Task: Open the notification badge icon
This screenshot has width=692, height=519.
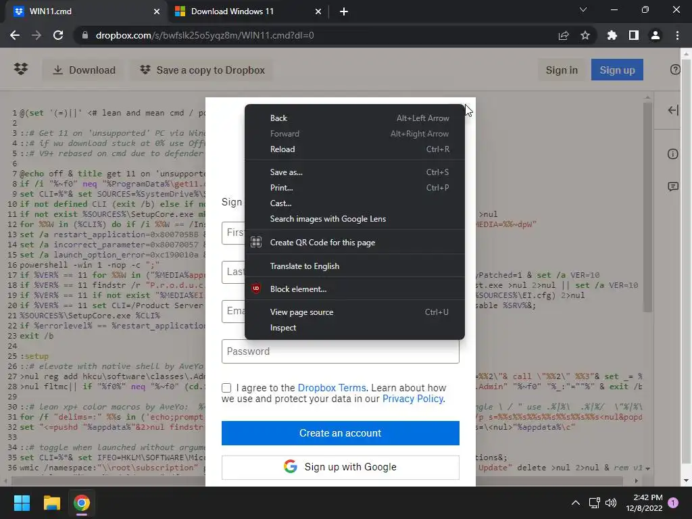Action: 673,503
